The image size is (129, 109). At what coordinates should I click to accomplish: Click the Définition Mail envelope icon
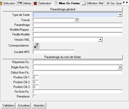[x=84, y=3]
